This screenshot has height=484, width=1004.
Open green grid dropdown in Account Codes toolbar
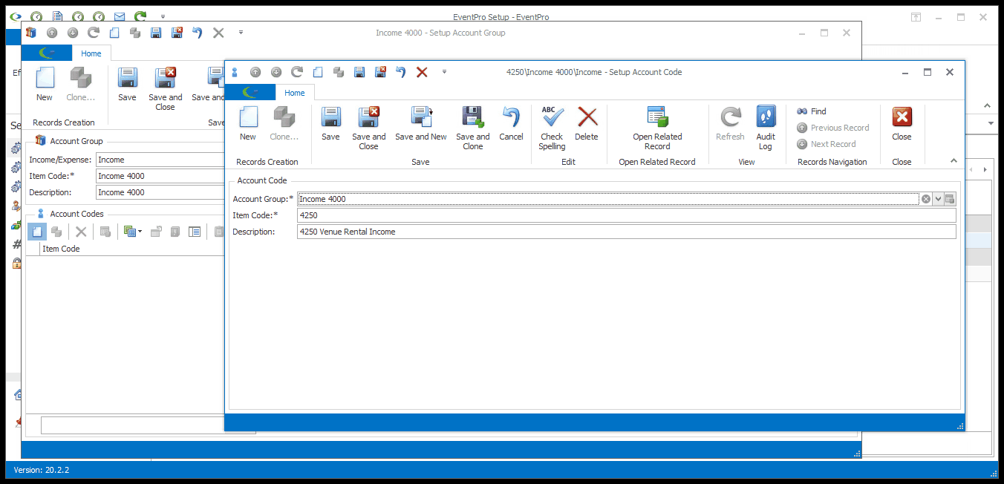coord(133,232)
